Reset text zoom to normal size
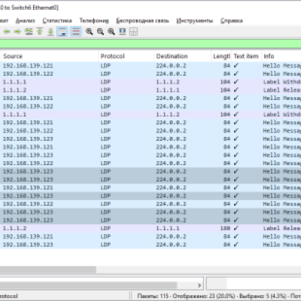 (x=111, y=32)
